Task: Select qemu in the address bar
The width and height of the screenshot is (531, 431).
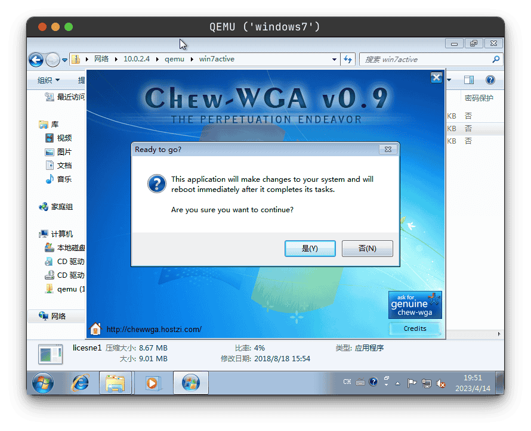Action: pyautogui.click(x=174, y=59)
